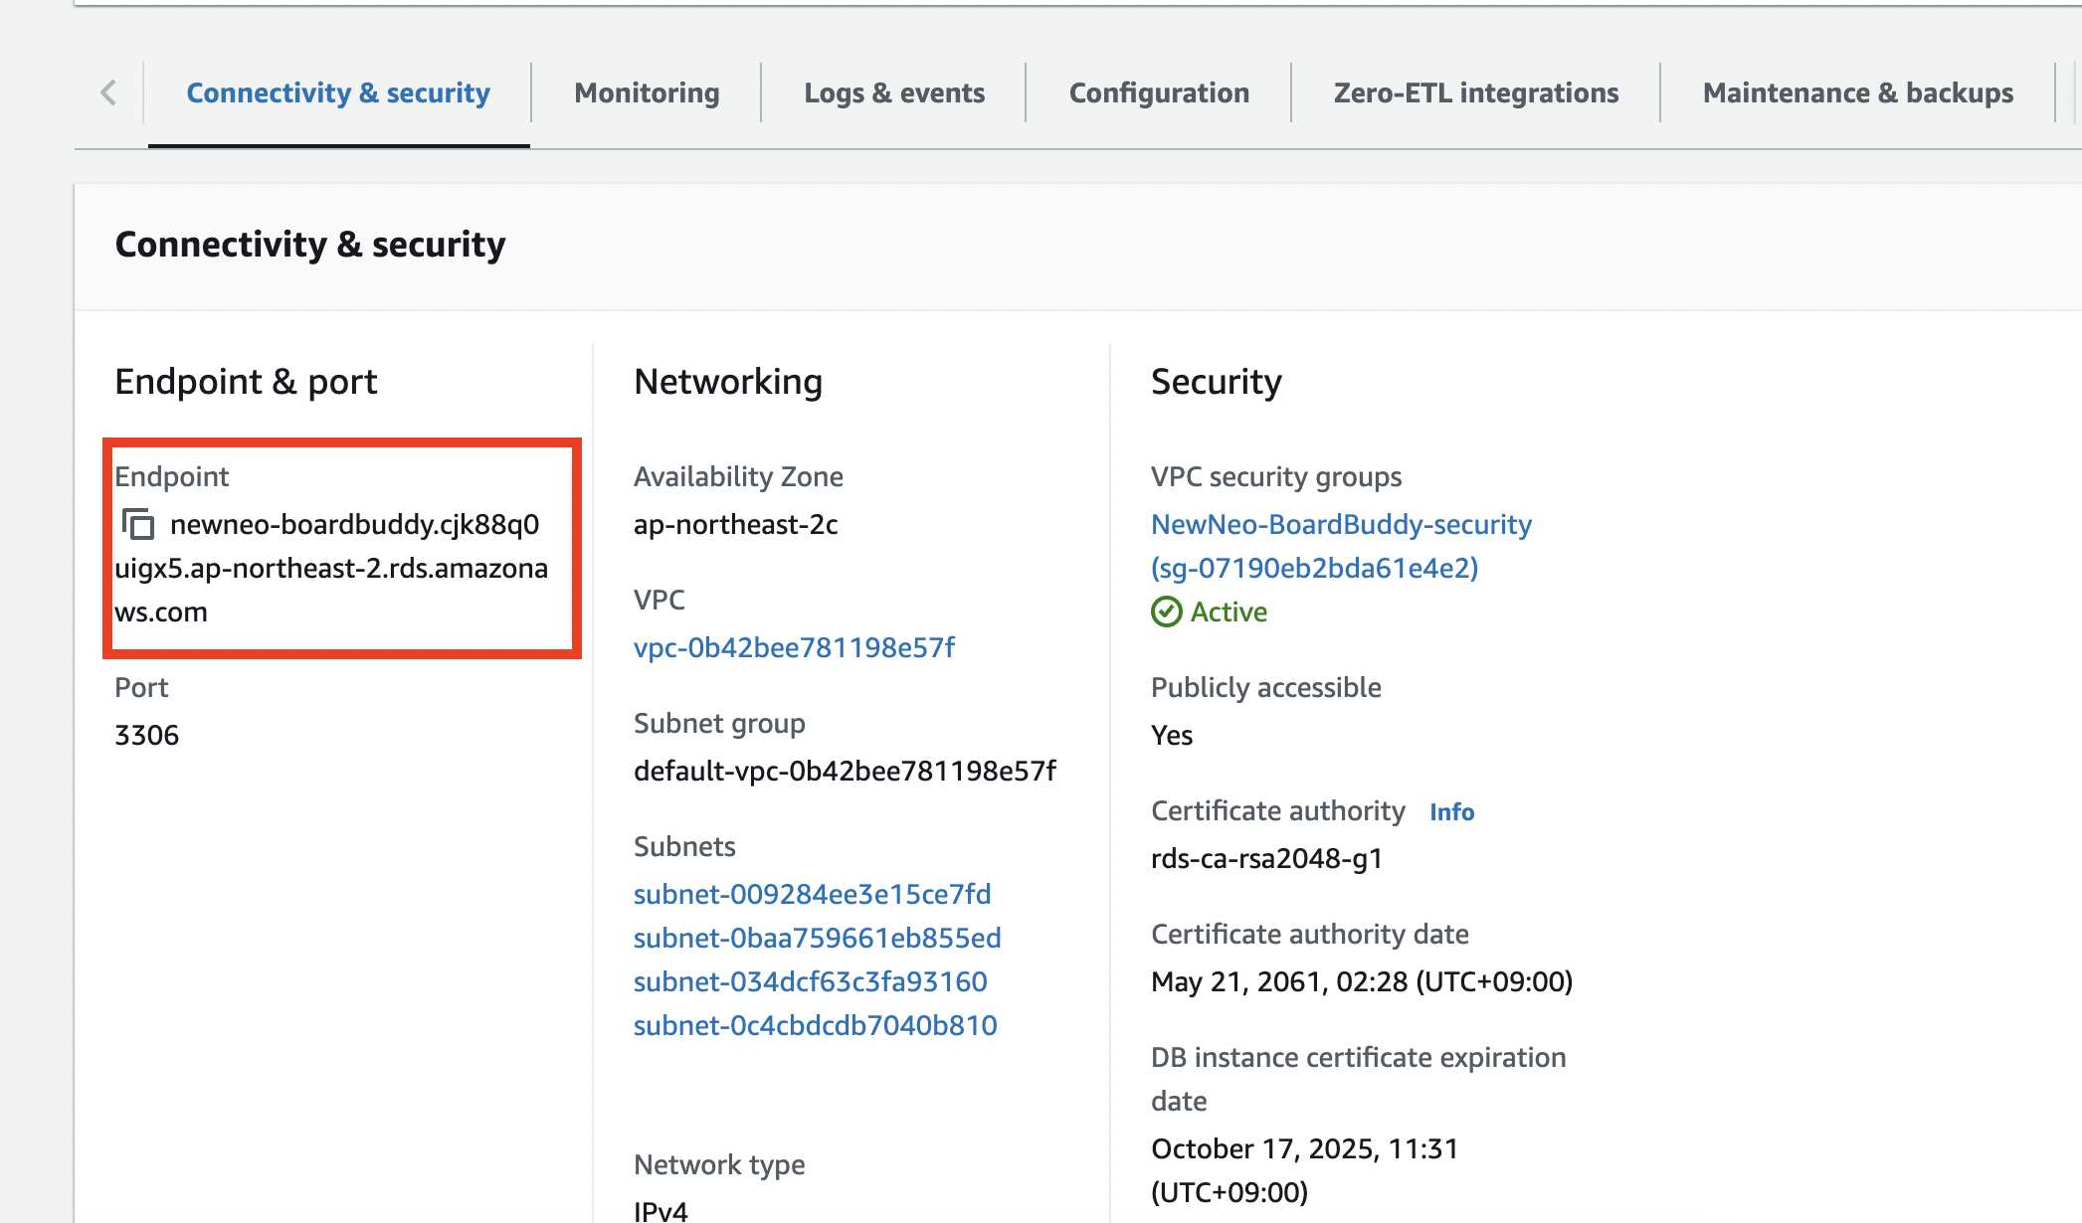2082x1223 pixels.
Task: Open subnet-0baa759661eb855ed link
Action: pyautogui.click(x=817, y=938)
